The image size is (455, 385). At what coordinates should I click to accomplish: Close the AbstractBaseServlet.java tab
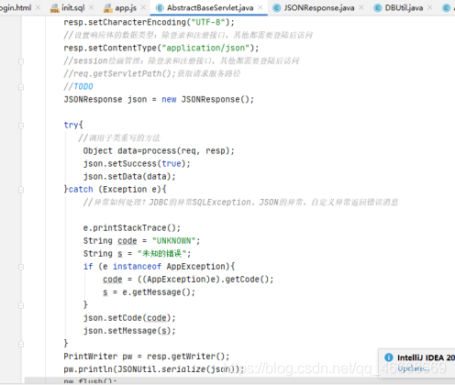pos(261,7)
